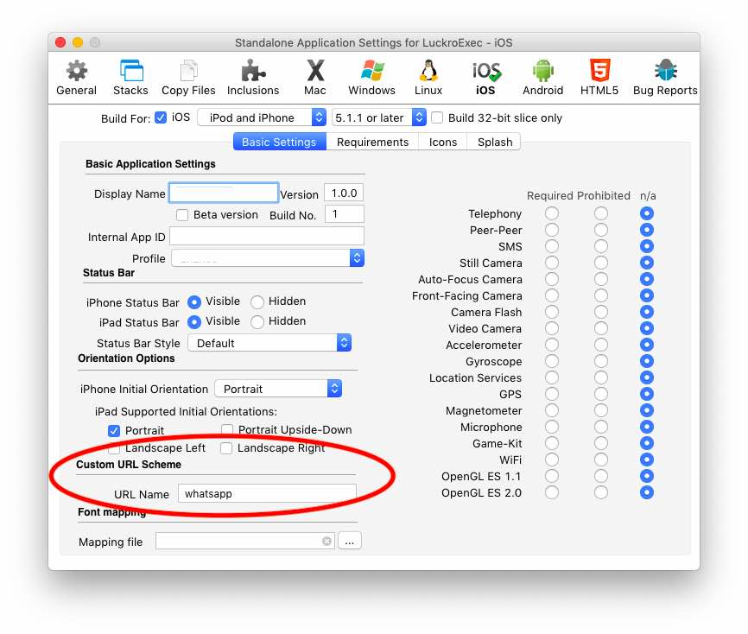Open the General settings pane
Viewport: 748px width, 634px height.
76,77
